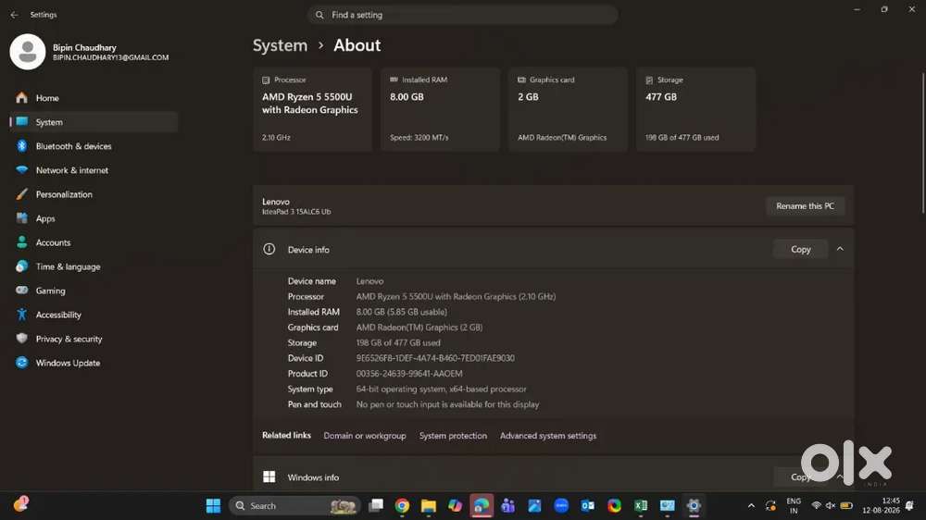Viewport: 926px width, 520px height.
Task: Open Microsoft Teams from taskbar
Action: [x=507, y=506]
